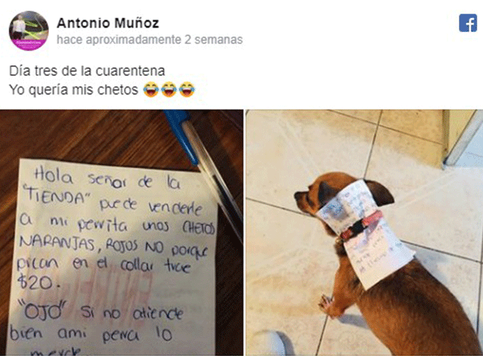Screen dimensions: 483x356
Task: Open the photo of the dog
Action: [364, 233]
